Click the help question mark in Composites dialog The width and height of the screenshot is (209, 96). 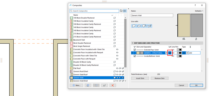(x=195, y=5)
